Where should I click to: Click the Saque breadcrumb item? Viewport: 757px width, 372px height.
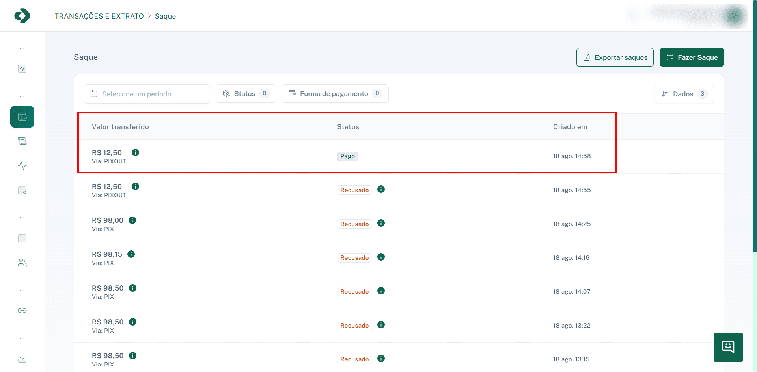click(x=165, y=16)
